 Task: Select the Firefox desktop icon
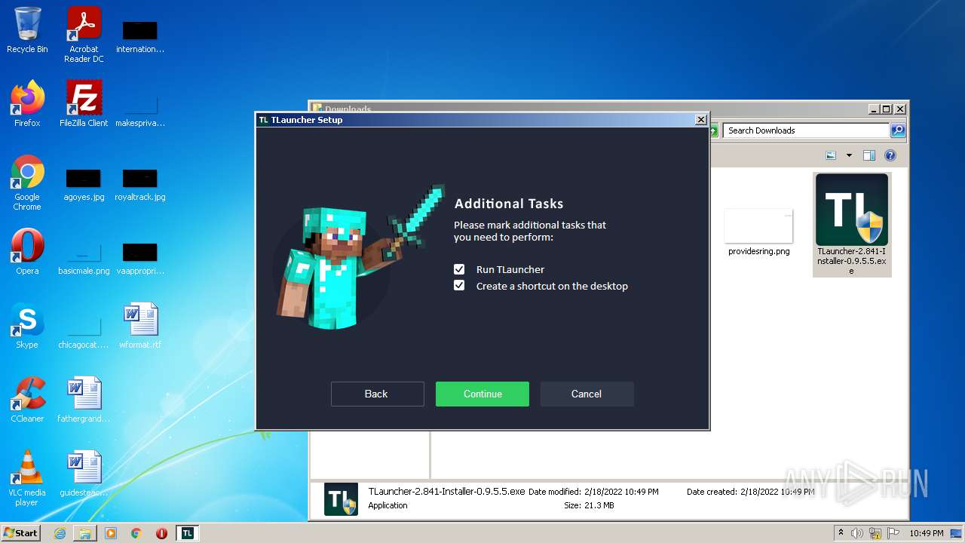point(27,103)
